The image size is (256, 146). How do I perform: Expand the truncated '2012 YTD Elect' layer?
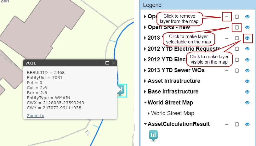(145, 59)
